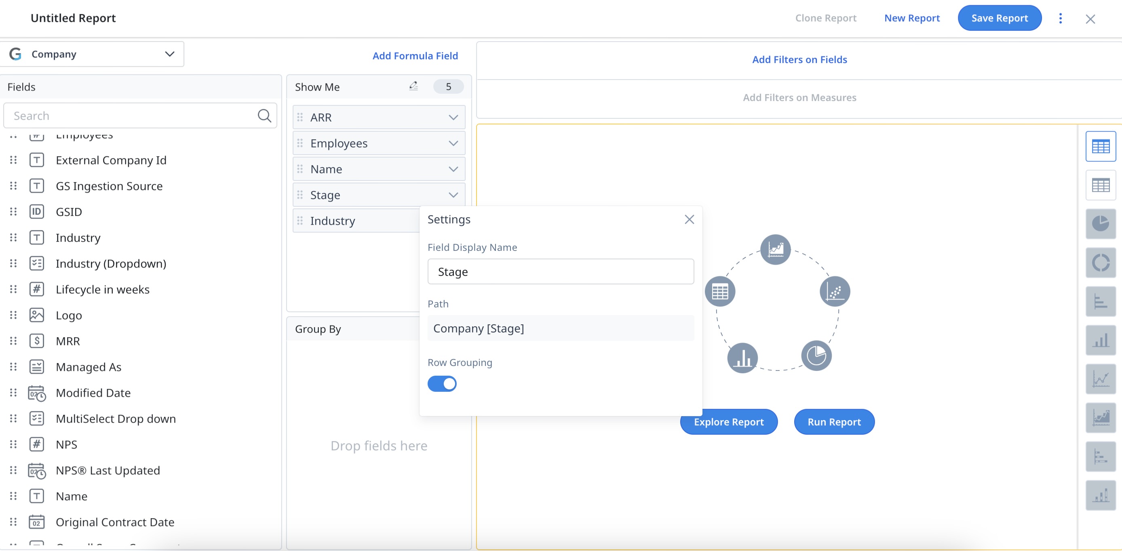Image resolution: width=1122 pixels, height=551 pixels.
Task: Click the picklist icon for Industry (Dropdown)
Action: (x=37, y=263)
